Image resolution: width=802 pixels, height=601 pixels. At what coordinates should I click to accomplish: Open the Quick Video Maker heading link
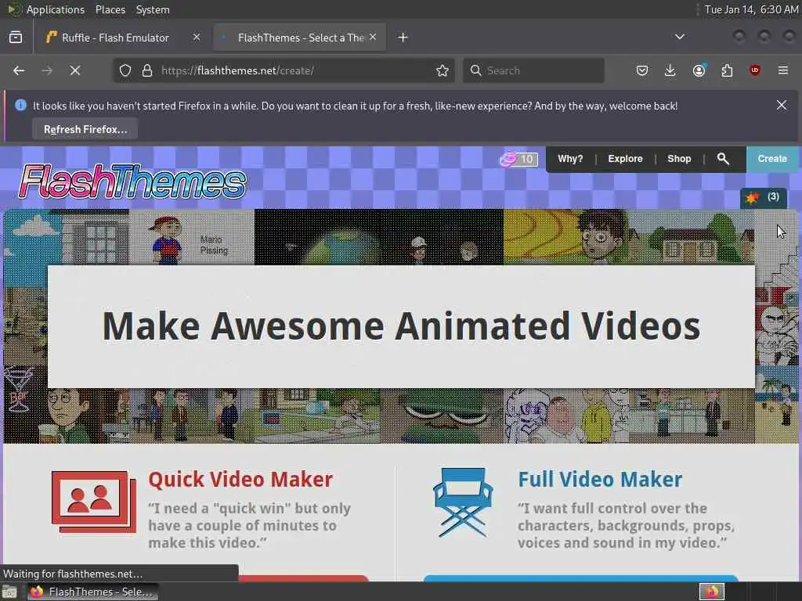click(x=240, y=480)
